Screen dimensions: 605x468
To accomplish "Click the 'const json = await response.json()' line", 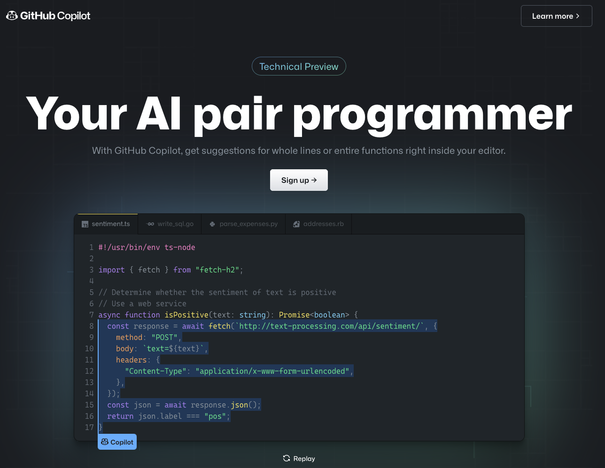I will (x=184, y=405).
